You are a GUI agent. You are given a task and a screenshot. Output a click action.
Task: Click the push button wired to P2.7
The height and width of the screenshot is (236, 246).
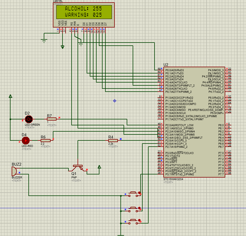tap(133, 222)
